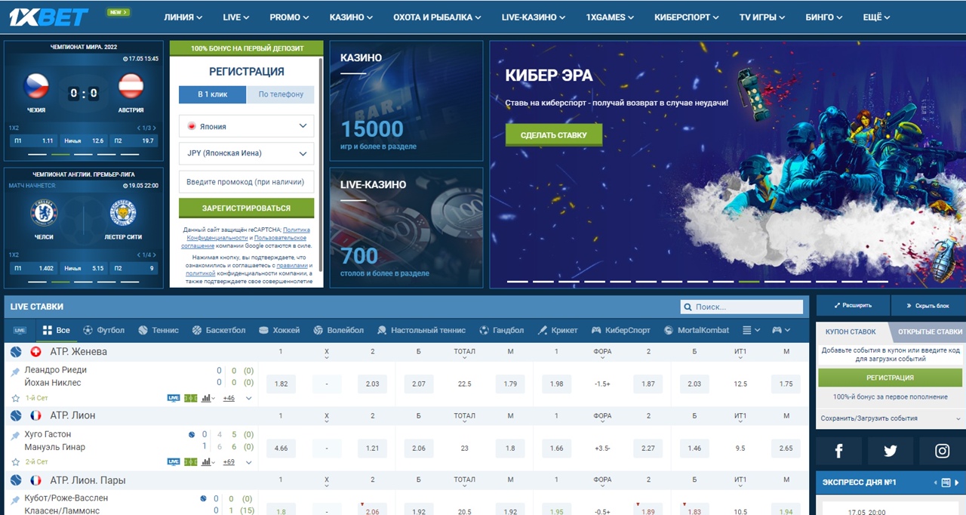
Task: Pin the Хуго Гастон match
Action: tap(15, 436)
